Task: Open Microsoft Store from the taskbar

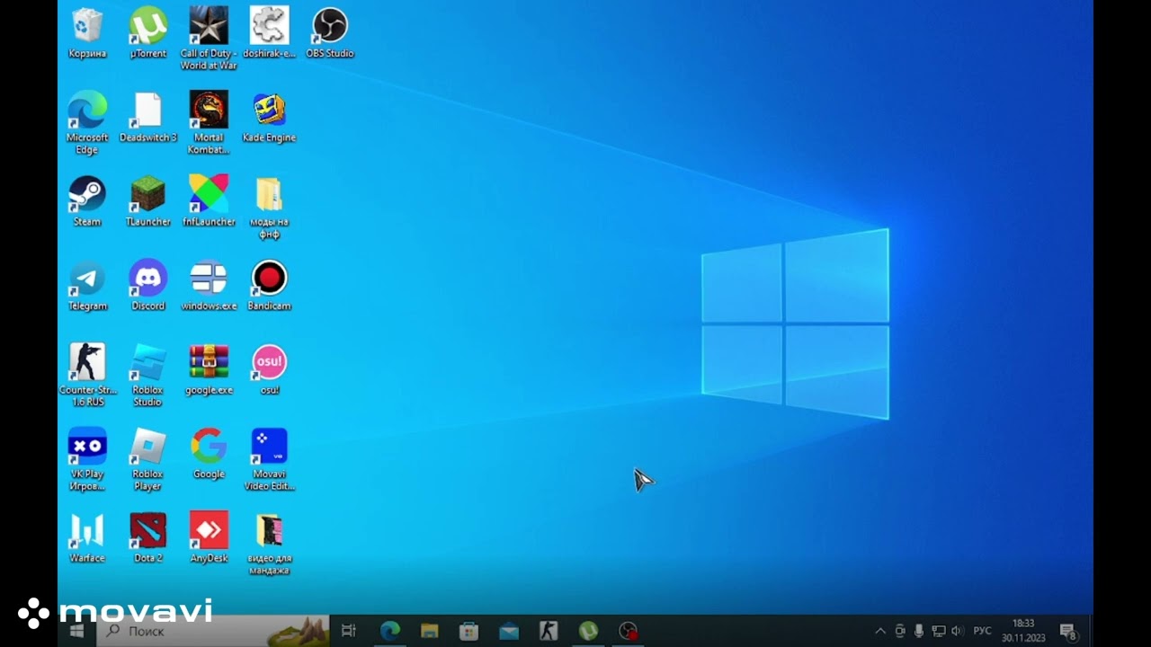Action: click(468, 631)
